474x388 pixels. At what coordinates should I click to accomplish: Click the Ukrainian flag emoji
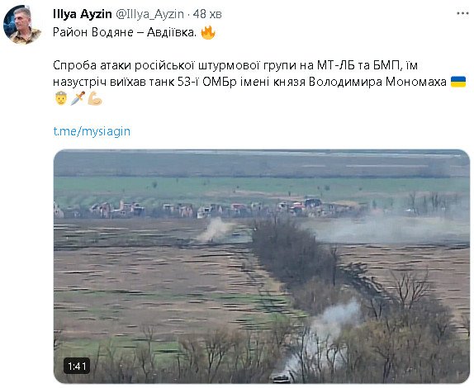458,82
